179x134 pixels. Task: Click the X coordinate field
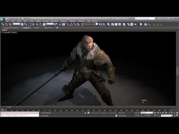tap(95, 113)
